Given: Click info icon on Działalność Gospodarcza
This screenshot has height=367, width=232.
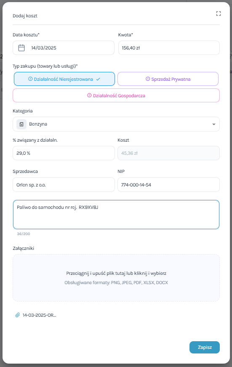Looking at the screenshot, I should tap(89, 95).
